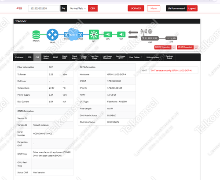220x180 pixels.
Task: Click the OLT Information section header
Action: 107,67
